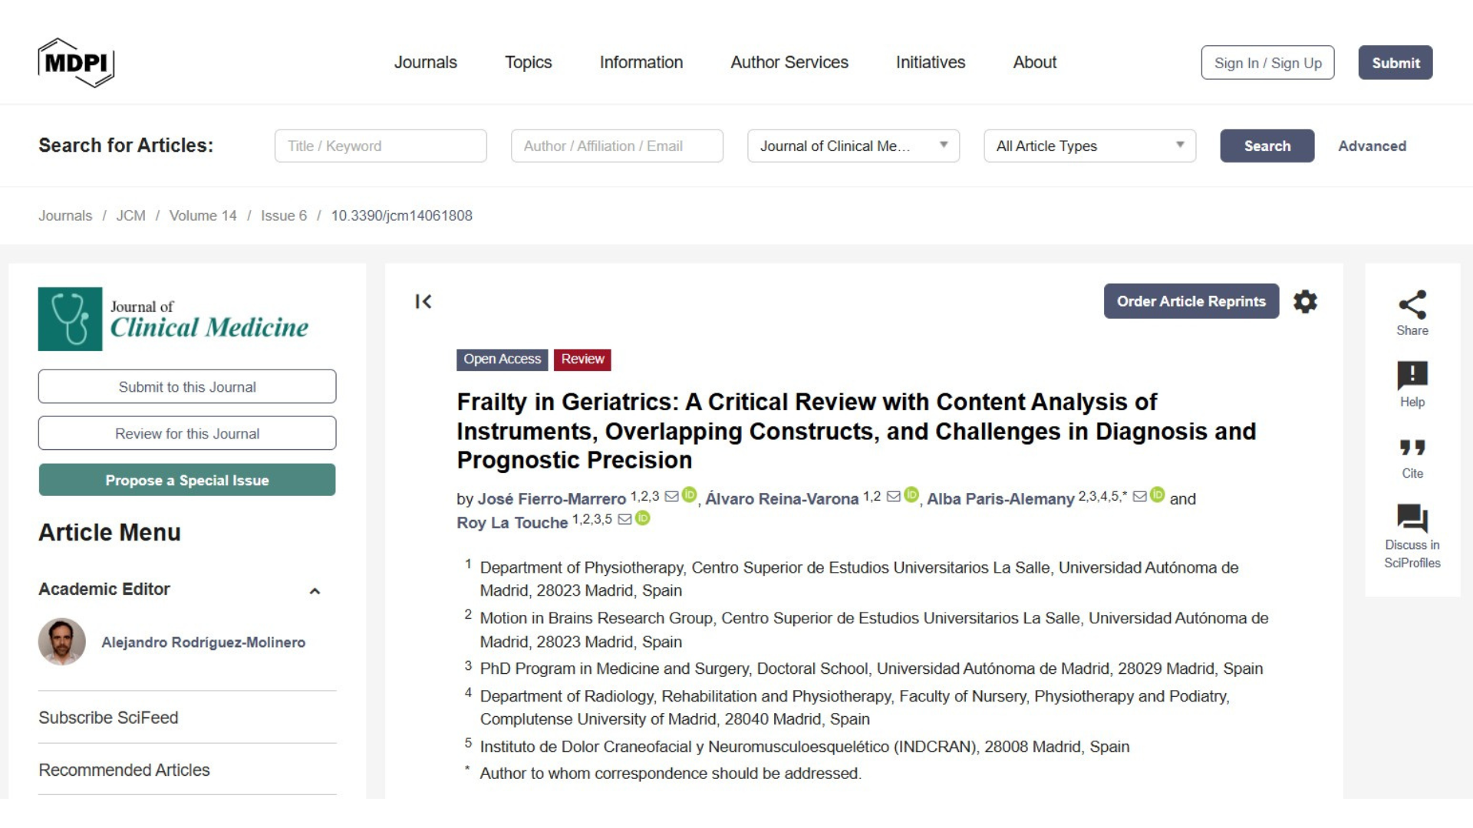The image size is (1473, 828).
Task: Collapse the Academic Editor section
Action: pos(315,591)
